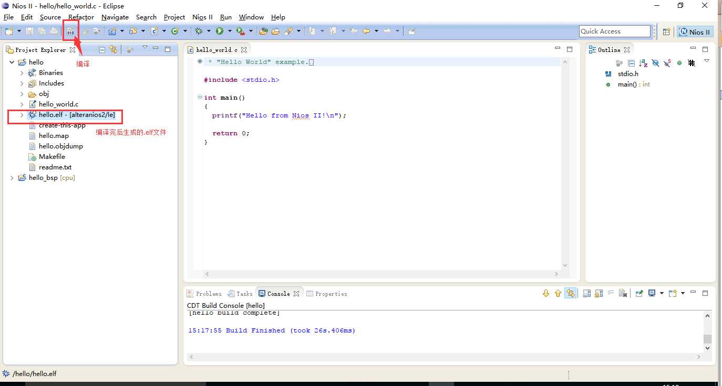Open the Refactor menu

(81, 17)
